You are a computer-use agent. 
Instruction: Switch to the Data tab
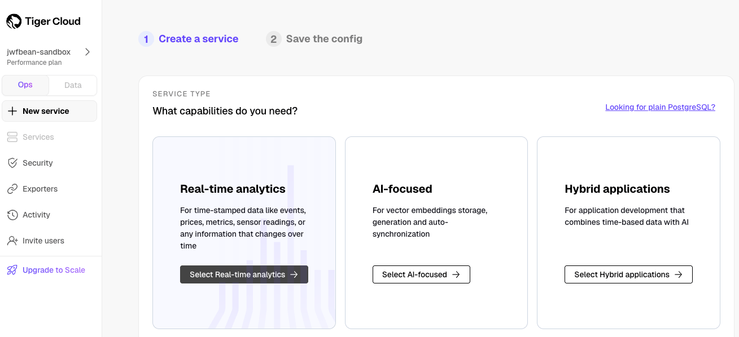73,85
